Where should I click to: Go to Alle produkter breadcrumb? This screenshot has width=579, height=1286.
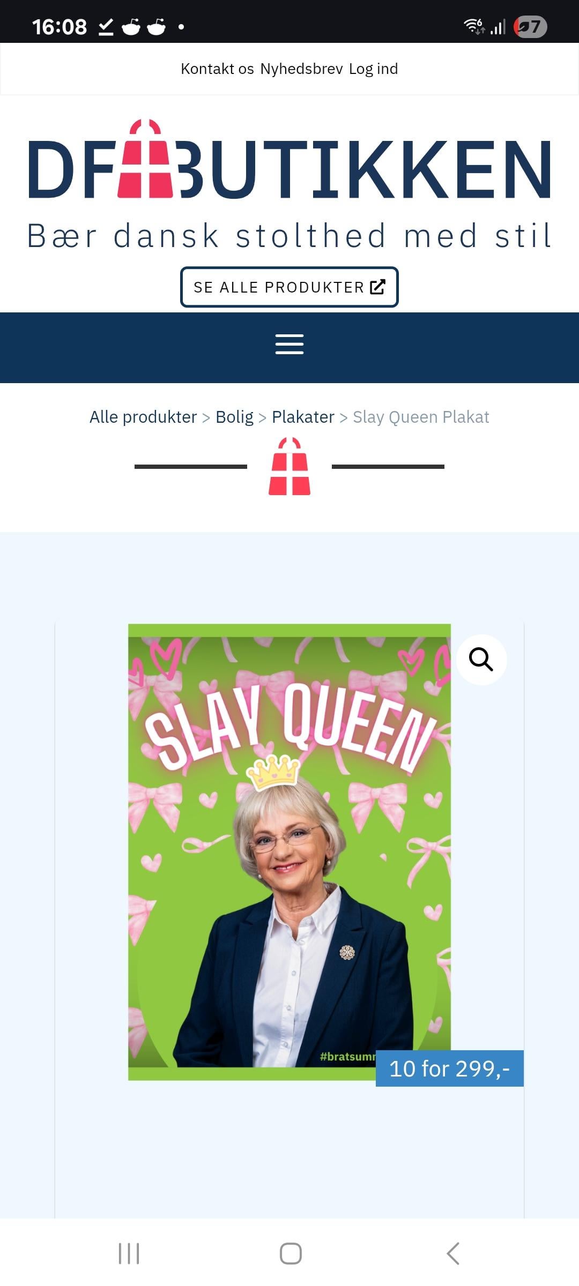pyautogui.click(x=143, y=417)
